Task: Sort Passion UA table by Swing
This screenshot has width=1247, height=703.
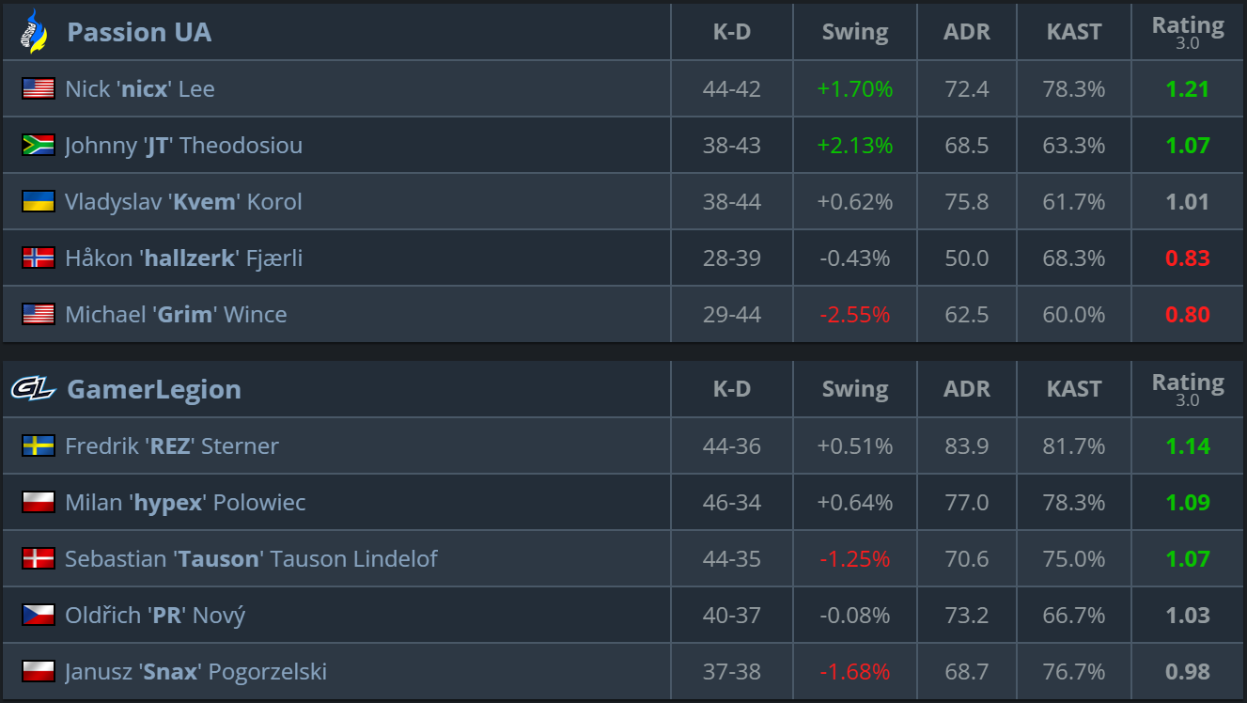Action: click(x=855, y=32)
